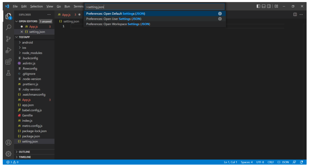
Task: Select Preferences: Open User Settings (JSON)
Action: (x=154, y=19)
